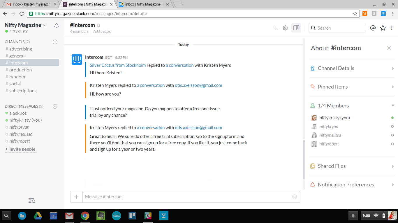Image resolution: width=398 pixels, height=223 pixels.
Task: Open the 4 members list link
Action: click(x=79, y=32)
